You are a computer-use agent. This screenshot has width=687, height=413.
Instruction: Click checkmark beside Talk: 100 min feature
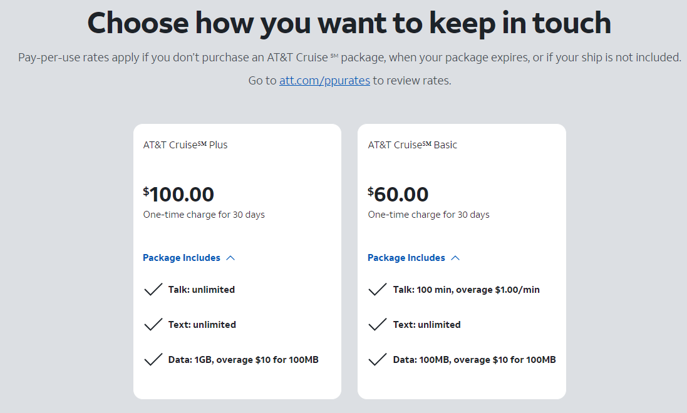point(378,290)
